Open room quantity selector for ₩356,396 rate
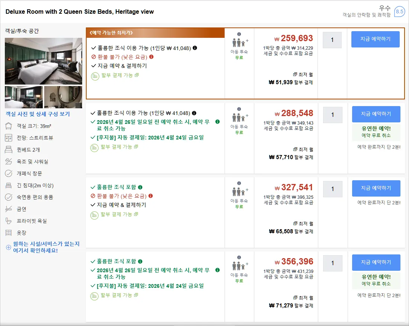Image resolution: width=409 pixels, height=326 pixels. (332, 263)
